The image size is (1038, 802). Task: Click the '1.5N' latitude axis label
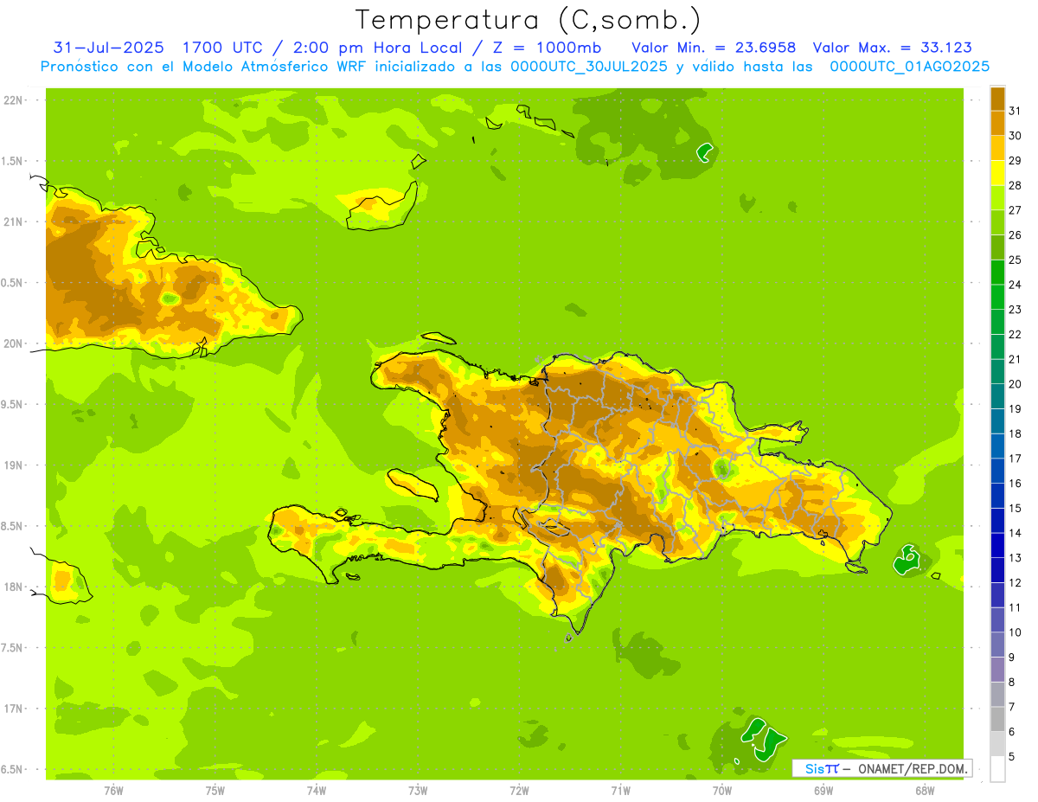(x=13, y=161)
